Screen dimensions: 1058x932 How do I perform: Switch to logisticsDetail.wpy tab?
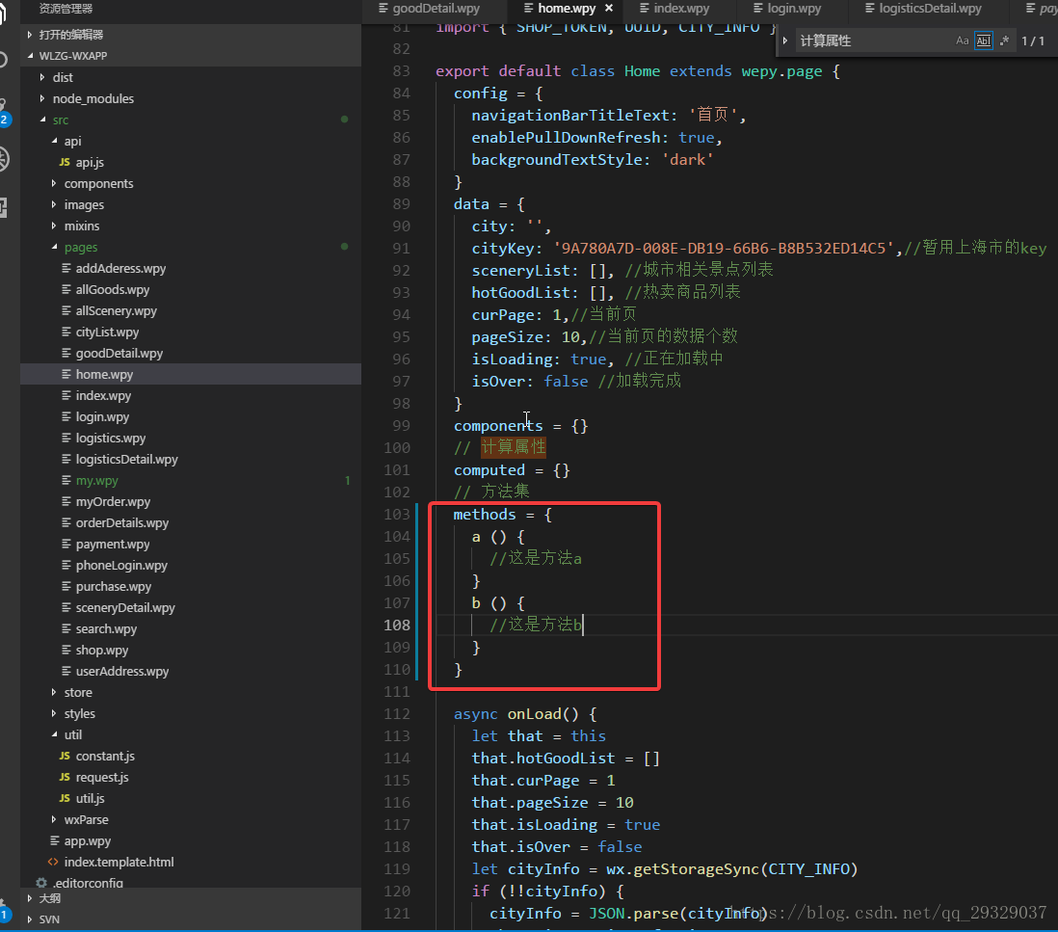[x=930, y=8]
